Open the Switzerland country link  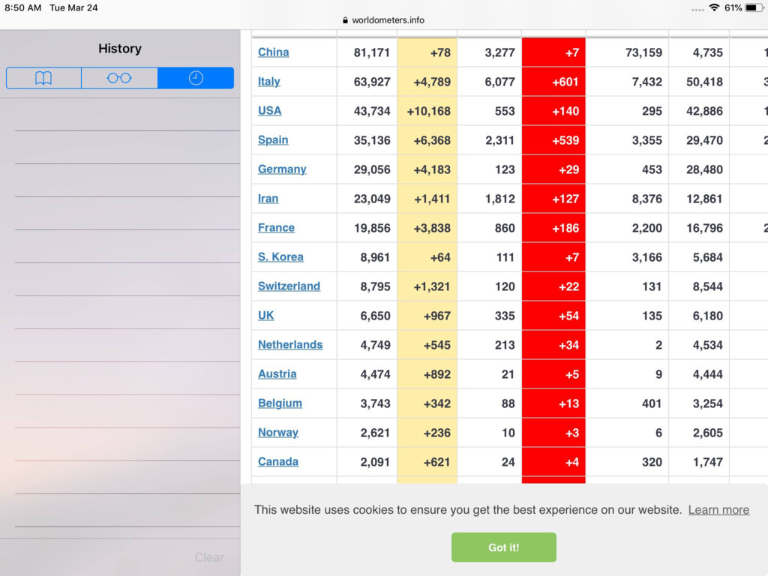click(x=289, y=286)
